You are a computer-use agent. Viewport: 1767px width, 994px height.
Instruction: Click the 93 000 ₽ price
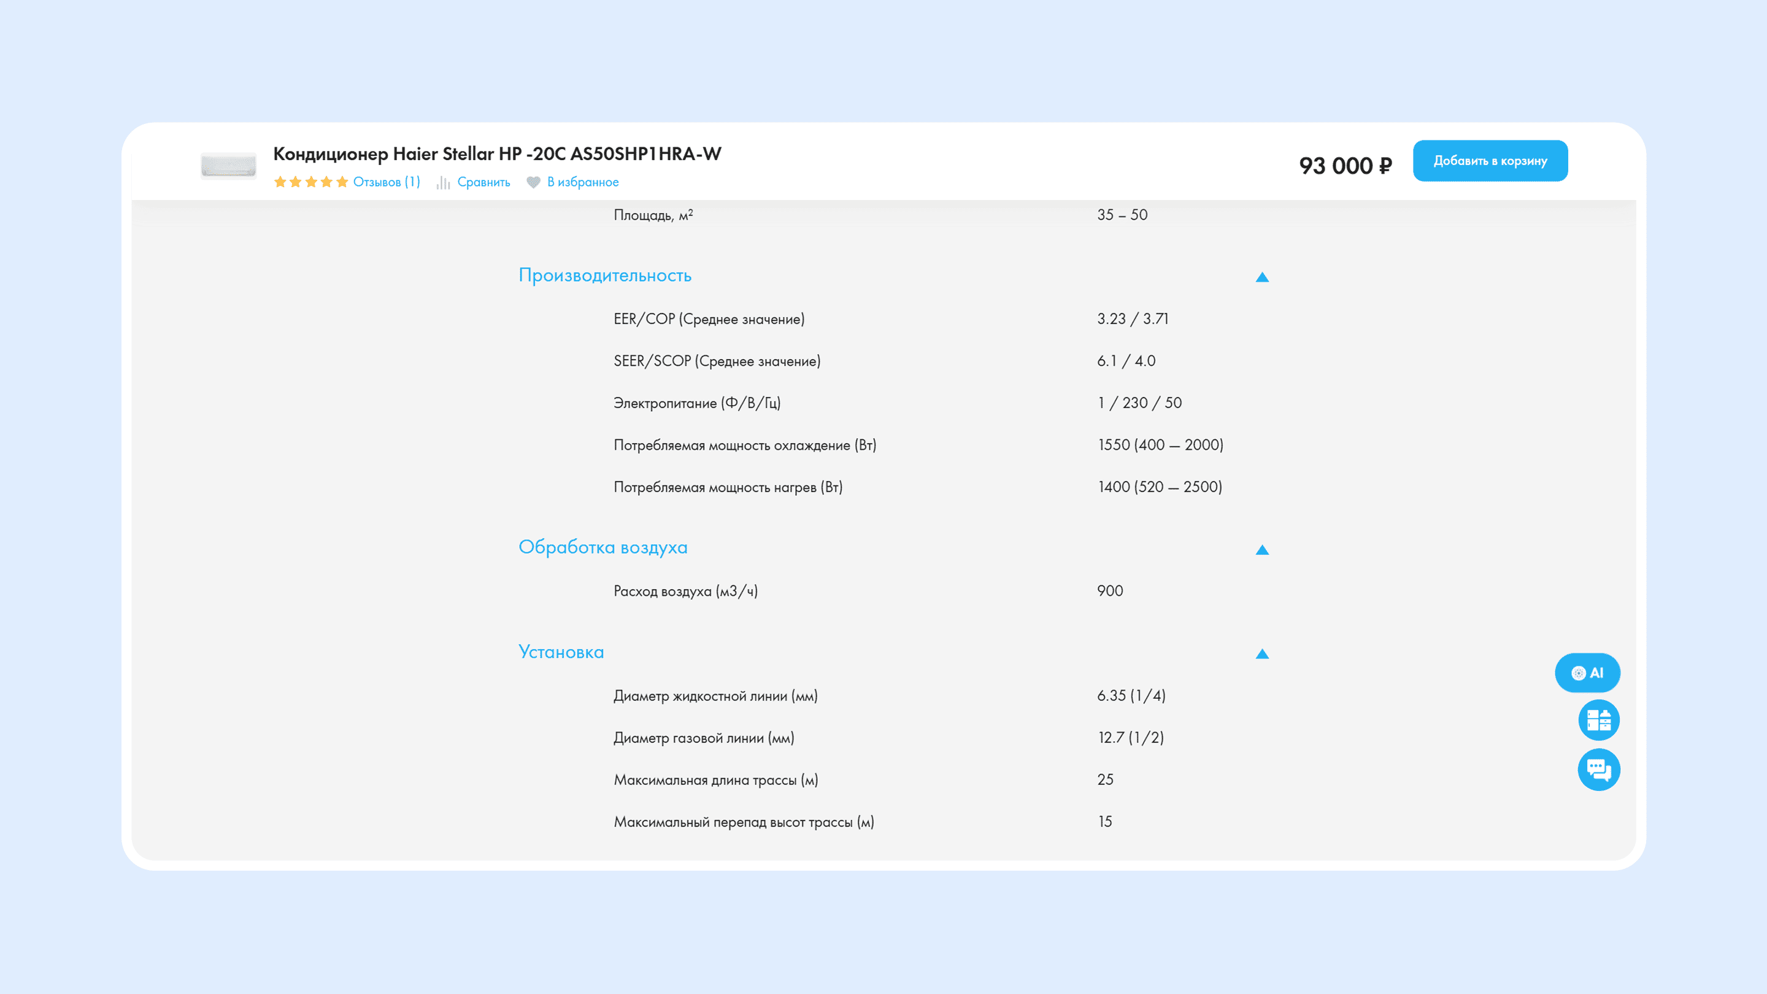click(1344, 166)
